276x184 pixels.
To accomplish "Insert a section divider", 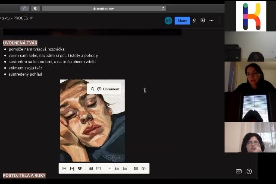I will 136,168.
